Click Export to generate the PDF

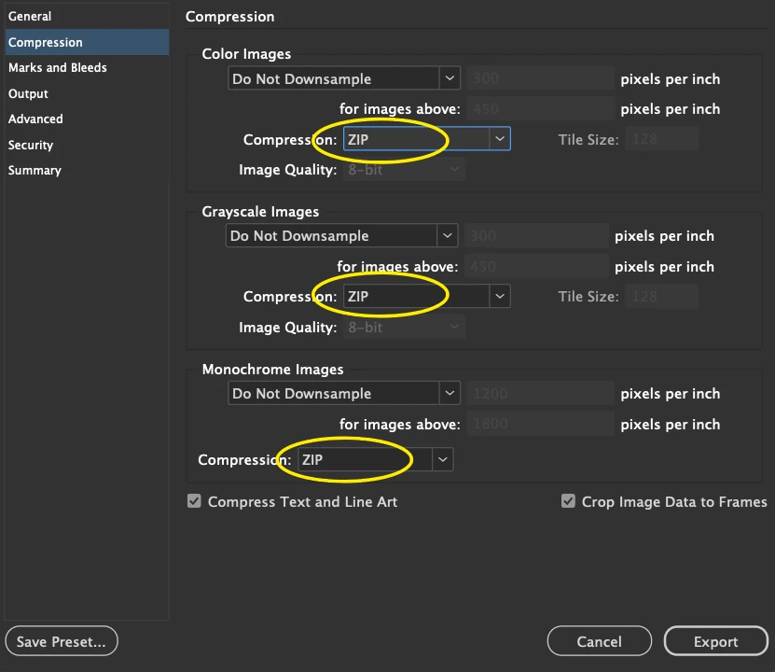716,641
